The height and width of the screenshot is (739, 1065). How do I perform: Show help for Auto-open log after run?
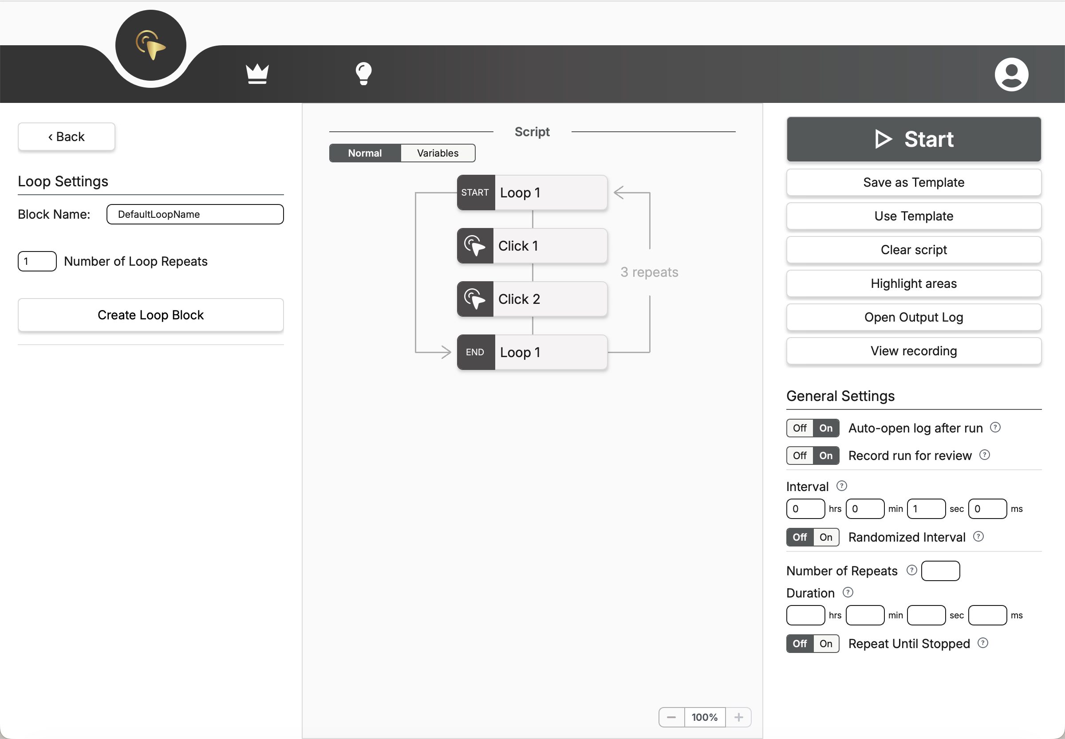pyautogui.click(x=995, y=427)
